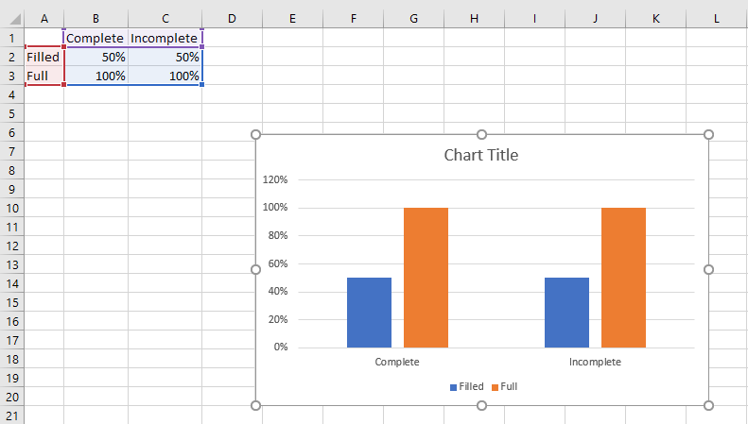This screenshot has height=424, width=748.
Task: Select cell C2 with value 50%
Action: coord(165,57)
